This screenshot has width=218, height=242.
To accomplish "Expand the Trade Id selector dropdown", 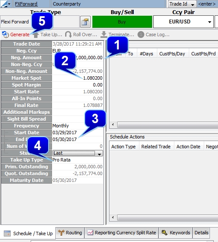I will (192, 5).
